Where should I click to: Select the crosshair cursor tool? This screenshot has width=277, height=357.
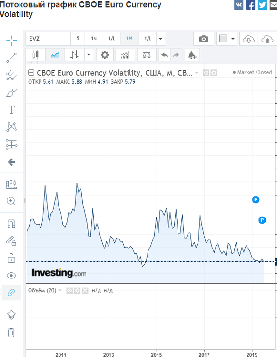(x=11, y=41)
